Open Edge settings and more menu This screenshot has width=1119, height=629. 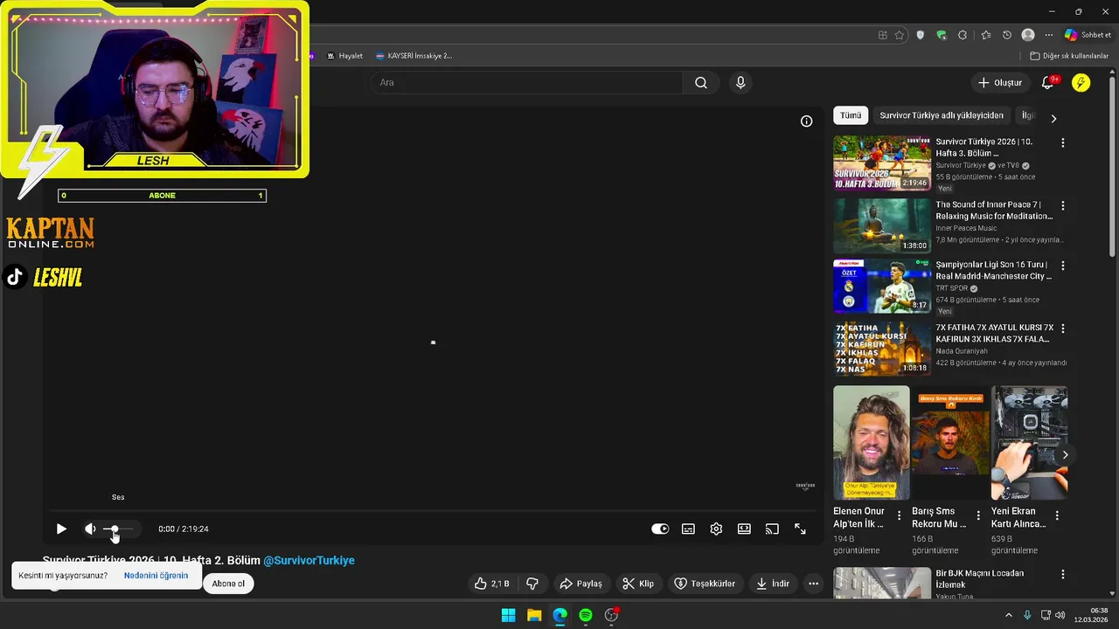click(1049, 35)
